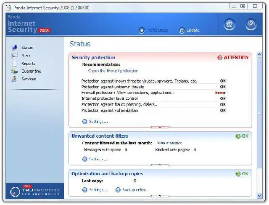
Task: Click the View statistics link
Action: pyautogui.click(x=170, y=143)
